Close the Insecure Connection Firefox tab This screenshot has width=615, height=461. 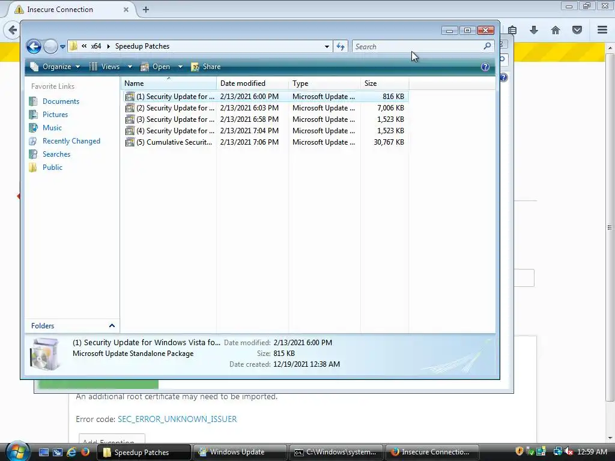click(126, 10)
